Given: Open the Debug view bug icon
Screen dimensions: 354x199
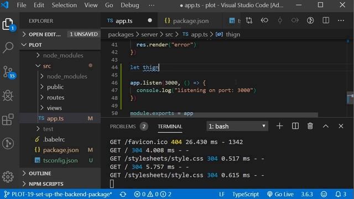Looking at the screenshot, I should click(x=8, y=96).
